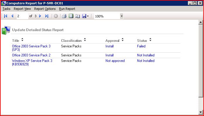Go to the next report page
This screenshot has height=116, width=204.
[x=40, y=16]
